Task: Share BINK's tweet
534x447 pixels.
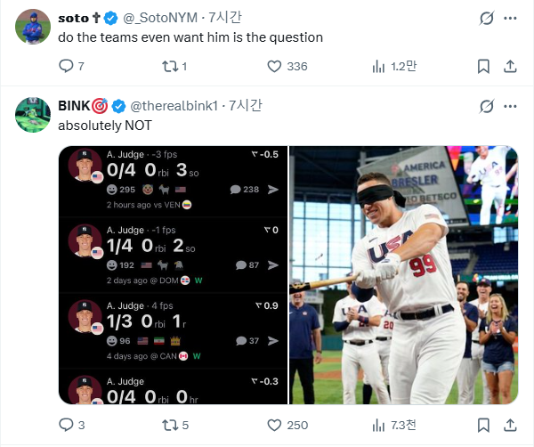Action: (x=511, y=425)
